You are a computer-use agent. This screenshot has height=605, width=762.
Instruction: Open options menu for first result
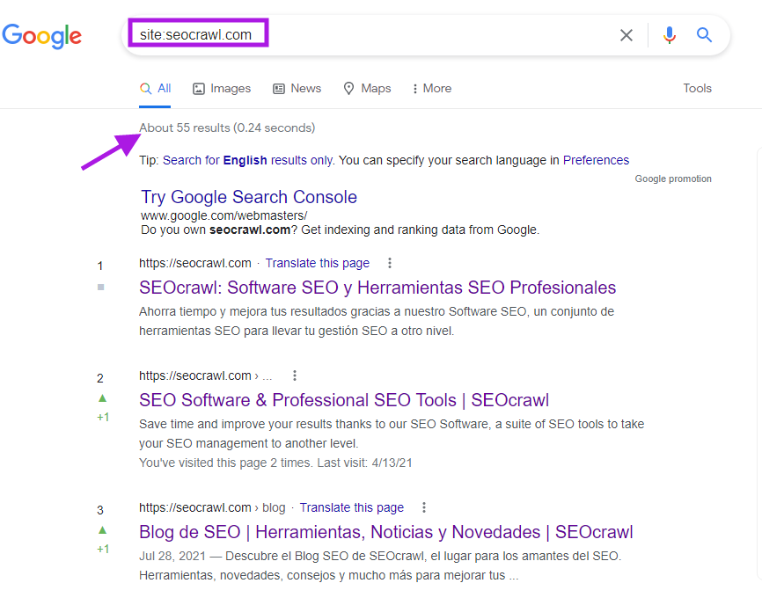tap(390, 263)
